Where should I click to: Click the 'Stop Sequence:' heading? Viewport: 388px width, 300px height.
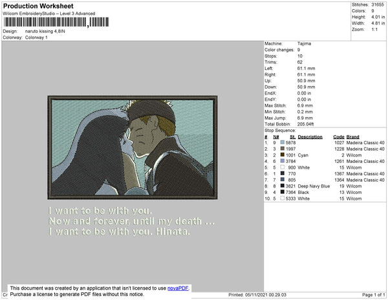(280, 131)
